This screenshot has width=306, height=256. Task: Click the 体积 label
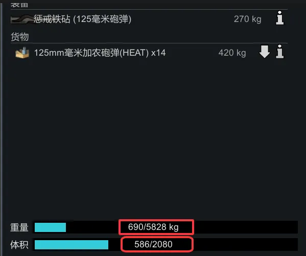(19, 245)
